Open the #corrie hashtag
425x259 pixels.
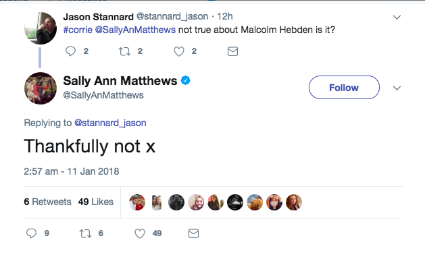pos(78,30)
